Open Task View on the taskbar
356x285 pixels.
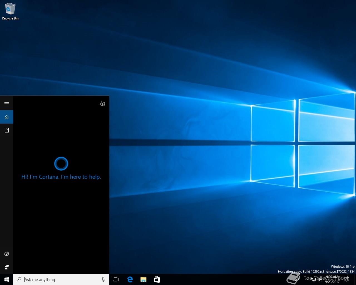pyautogui.click(x=116, y=279)
